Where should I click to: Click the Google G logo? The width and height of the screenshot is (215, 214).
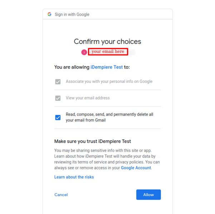49,14
